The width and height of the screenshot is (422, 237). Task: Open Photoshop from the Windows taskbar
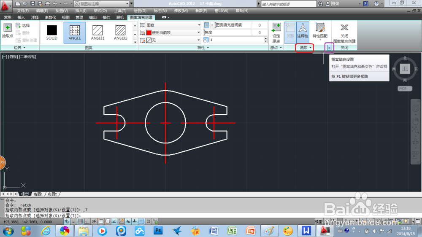pyautogui.click(x=158, y=231)
